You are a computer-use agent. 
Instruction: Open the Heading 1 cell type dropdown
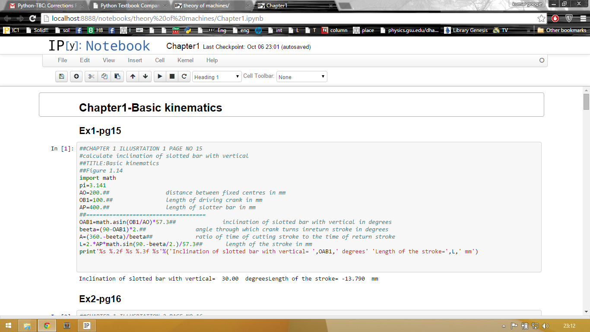pyautogui.click(x=217, y=77)
